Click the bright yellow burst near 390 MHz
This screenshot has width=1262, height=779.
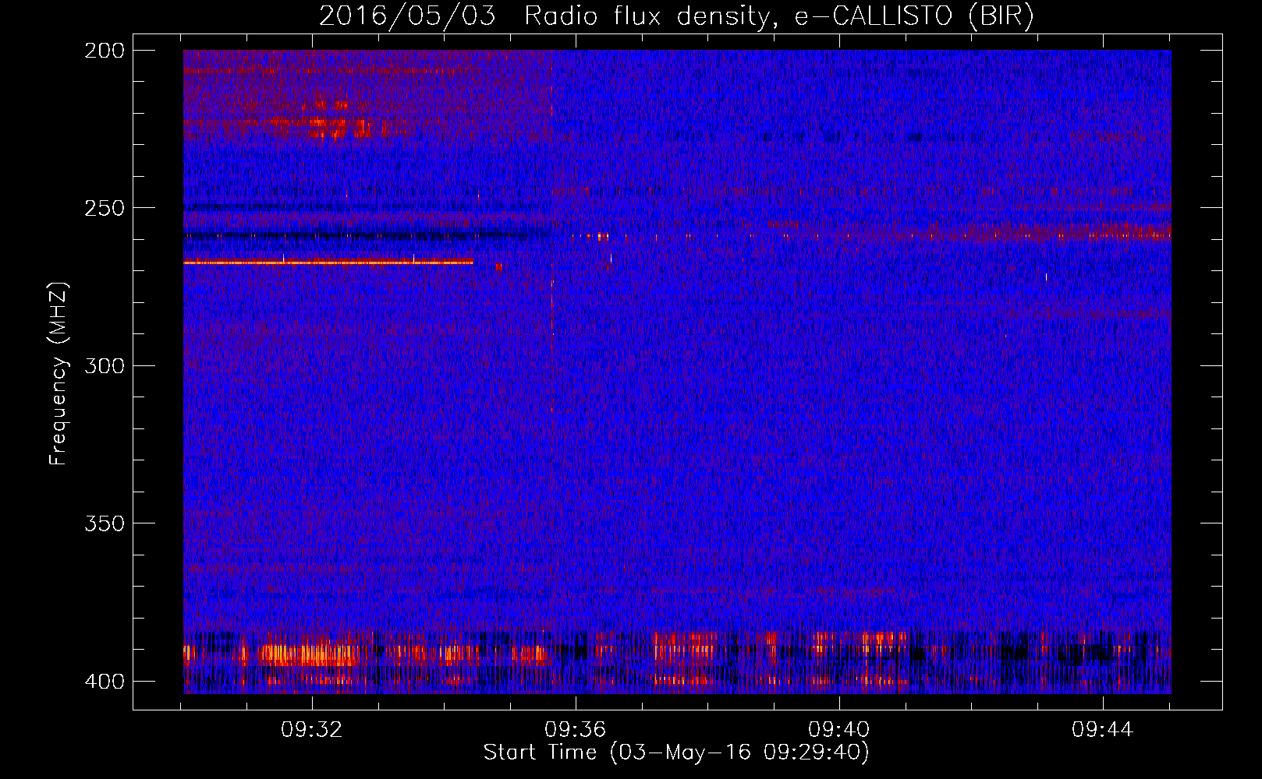pos(308,654)
